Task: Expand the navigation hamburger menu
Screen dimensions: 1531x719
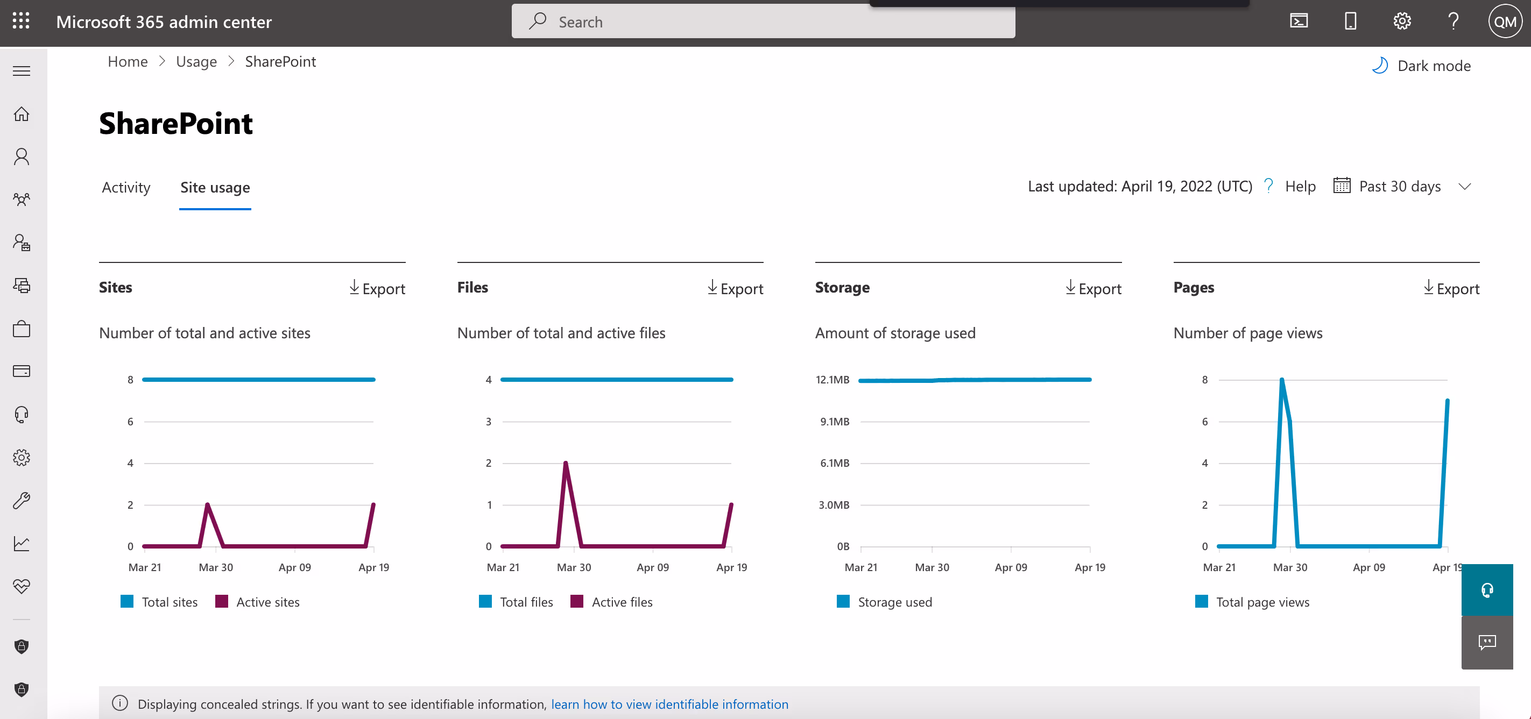Action: click(22, 71)
